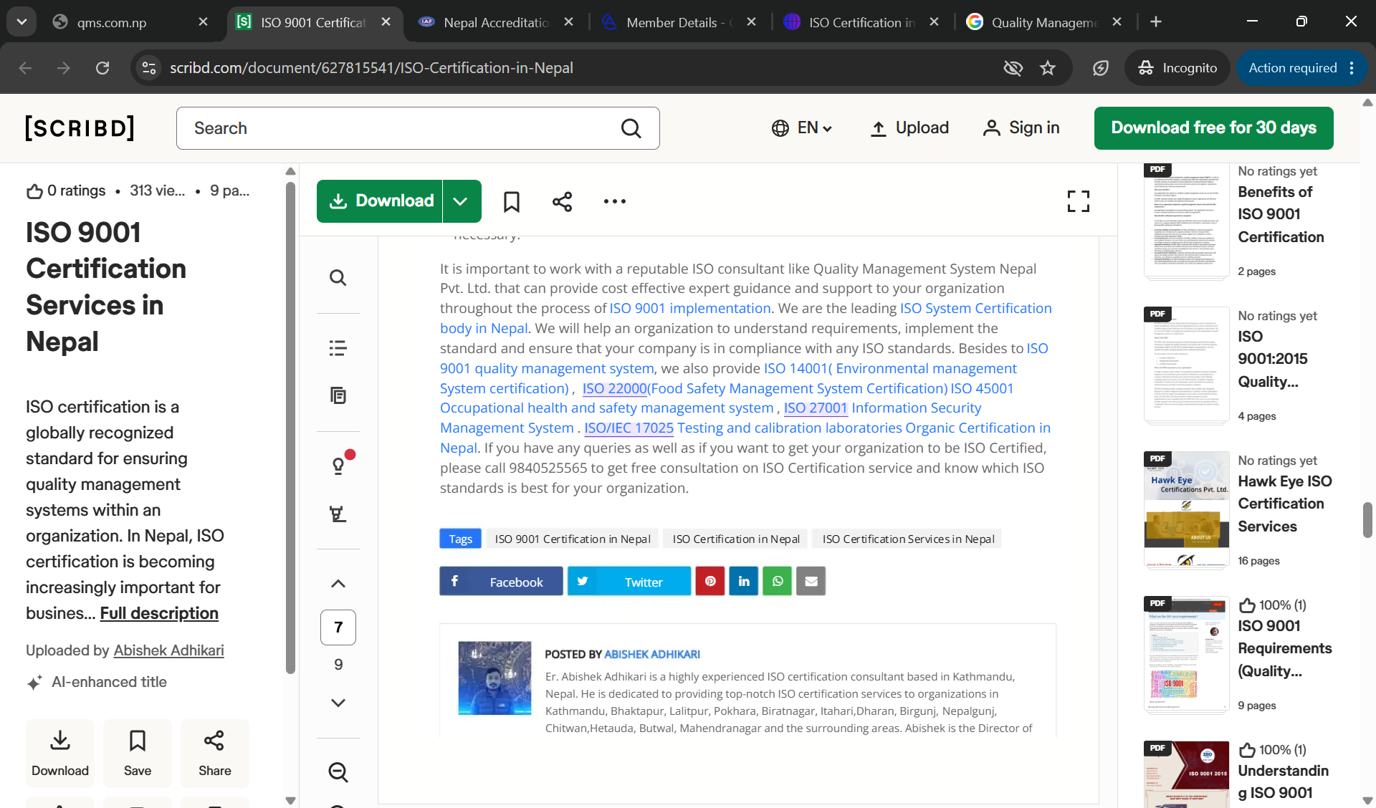This screenshot has height=808, width=1376.
Task: Share the post on Pinterest
Action: 710,581
